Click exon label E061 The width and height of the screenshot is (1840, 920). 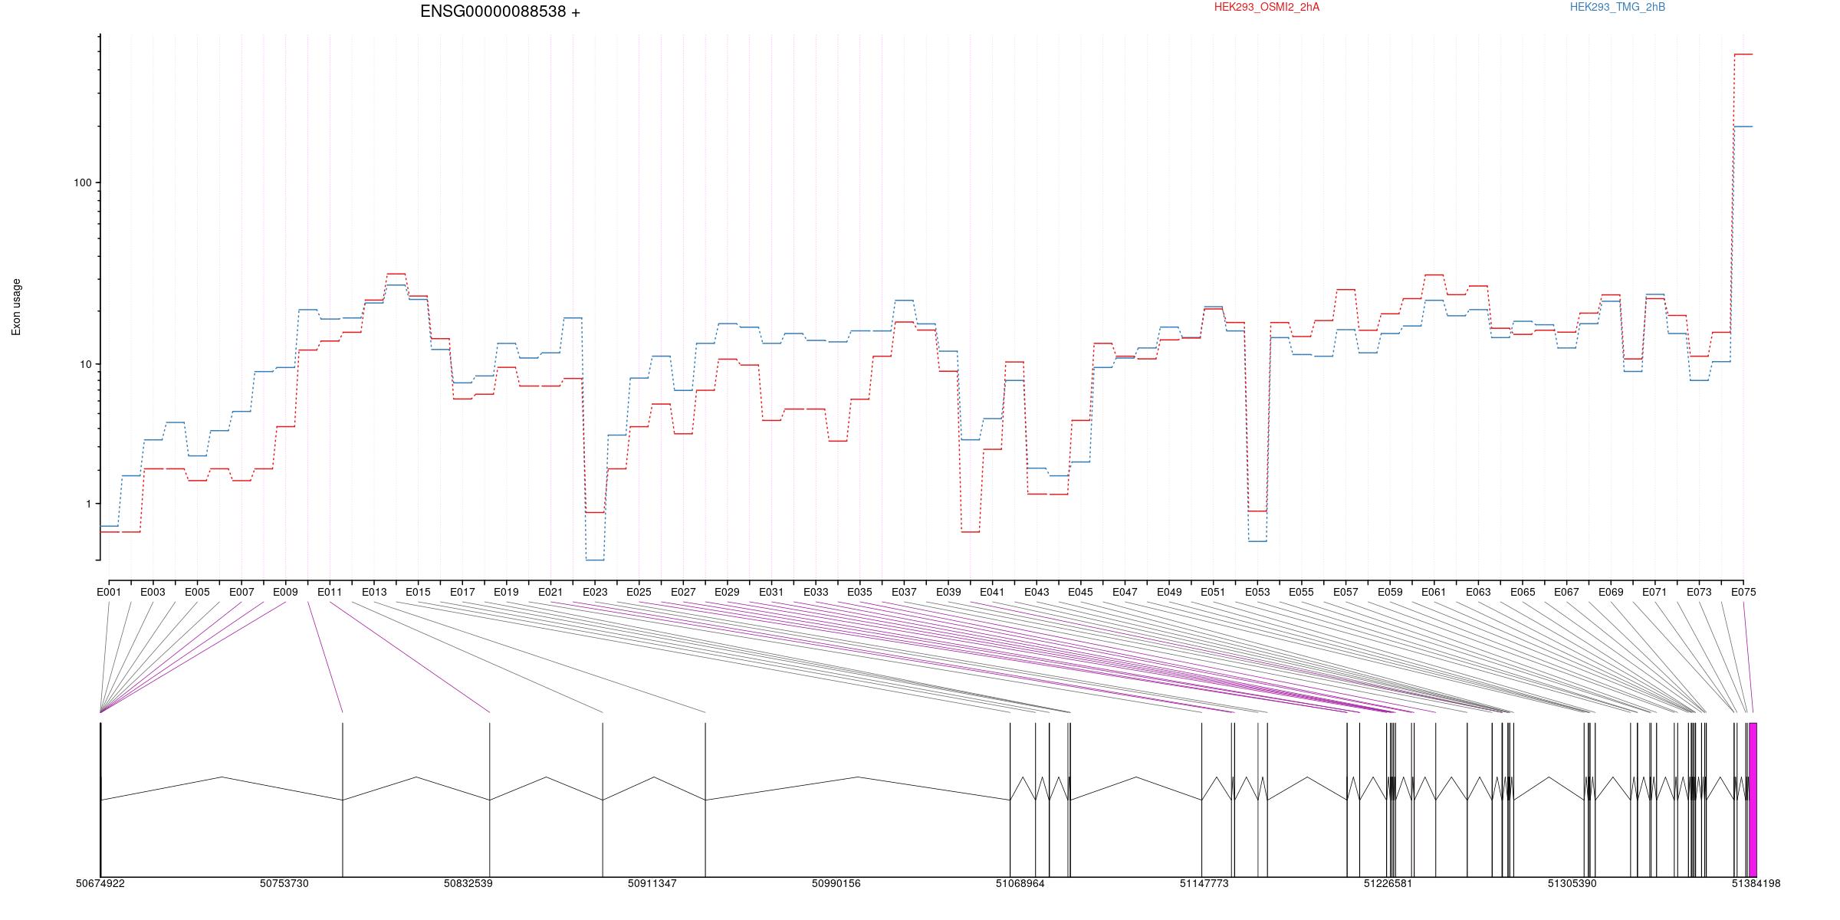[1434, 592]
